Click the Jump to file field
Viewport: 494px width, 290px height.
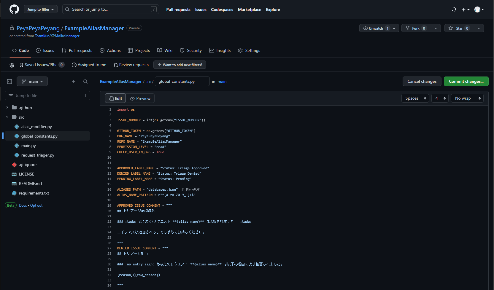pos(47,95)
